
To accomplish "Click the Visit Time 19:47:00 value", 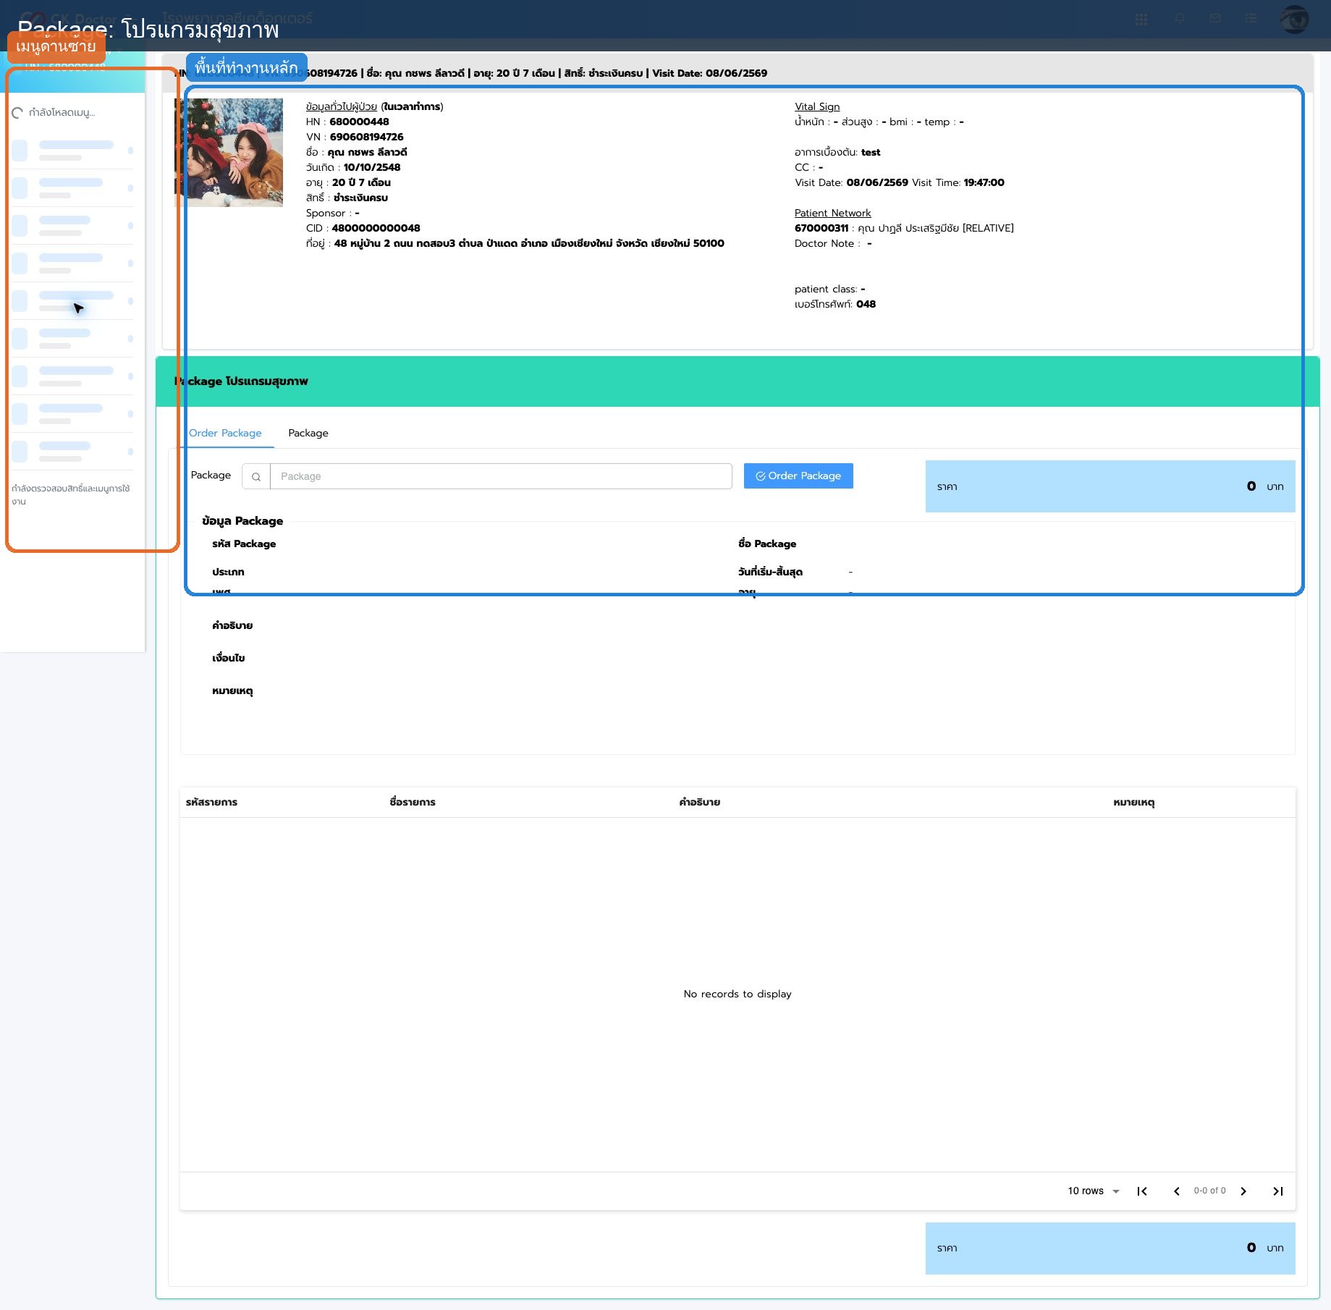I will point(984,182).
